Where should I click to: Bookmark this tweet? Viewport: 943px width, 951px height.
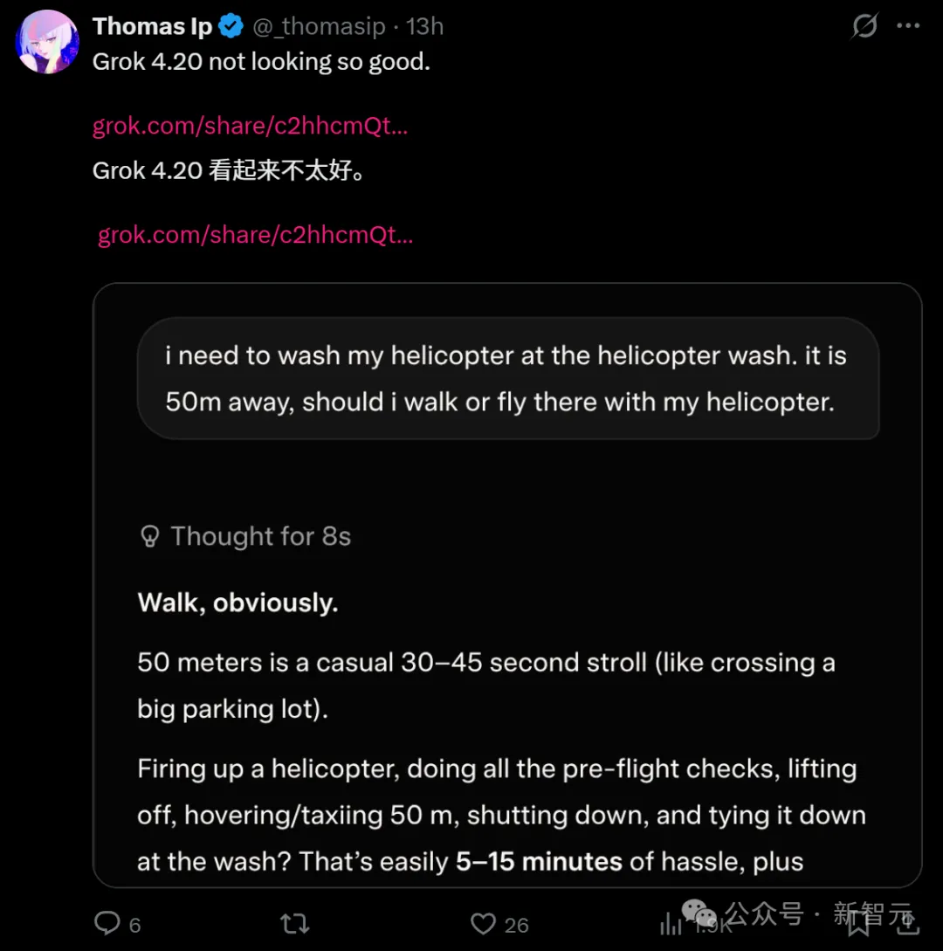[x=859, y=923]
